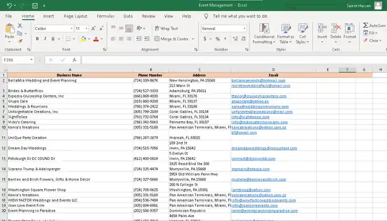Expand the Font group dialog launcher
The width and height of the screenshot is (387, 221).
(x=104, y=50)
